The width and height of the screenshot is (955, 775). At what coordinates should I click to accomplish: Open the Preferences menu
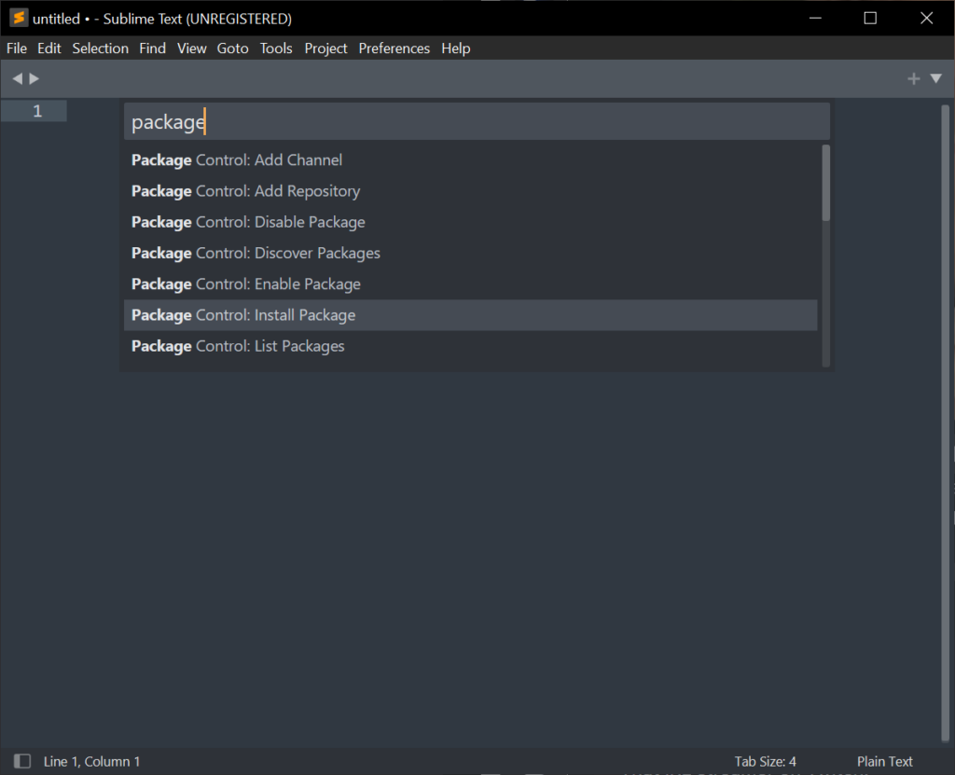tap(394, 48)
